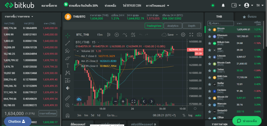Click the green ช่วยเหลือ help chat button
Image resolution: width=267 pixels, height=126 pixels.
tap(247, 121)
